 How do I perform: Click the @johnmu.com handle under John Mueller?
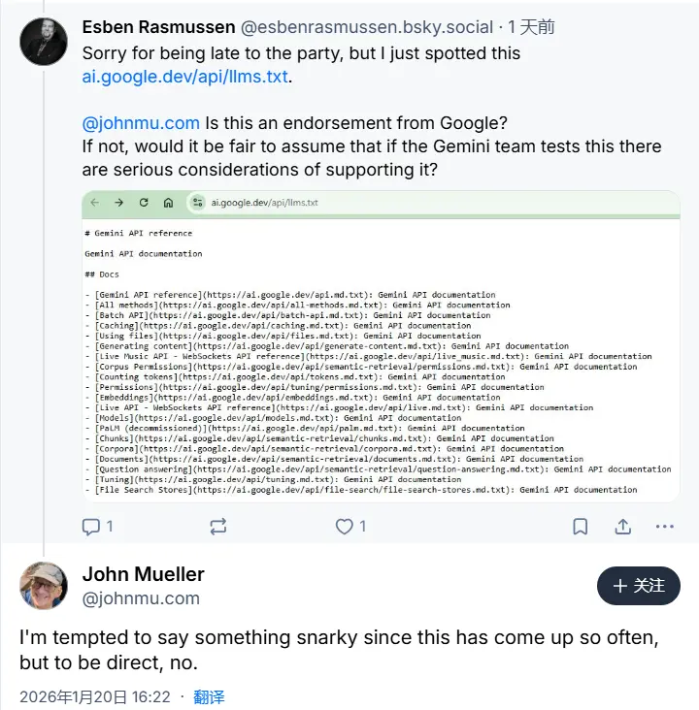coord(141,597)
